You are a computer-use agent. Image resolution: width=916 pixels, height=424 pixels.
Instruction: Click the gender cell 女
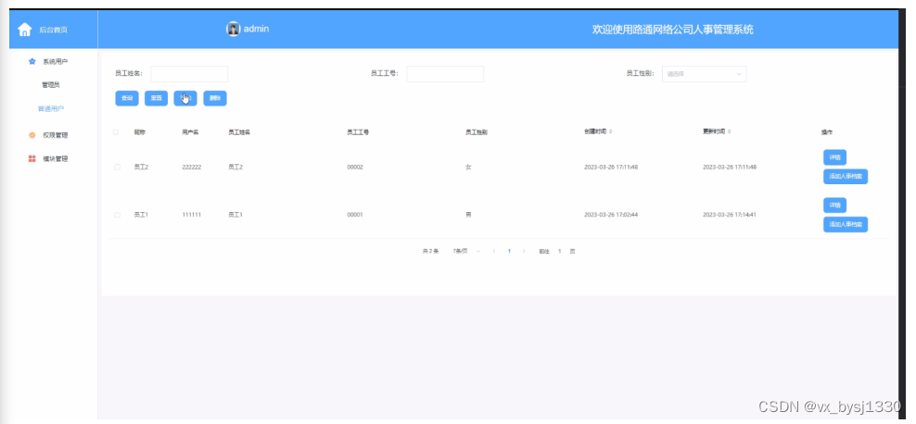468,167
